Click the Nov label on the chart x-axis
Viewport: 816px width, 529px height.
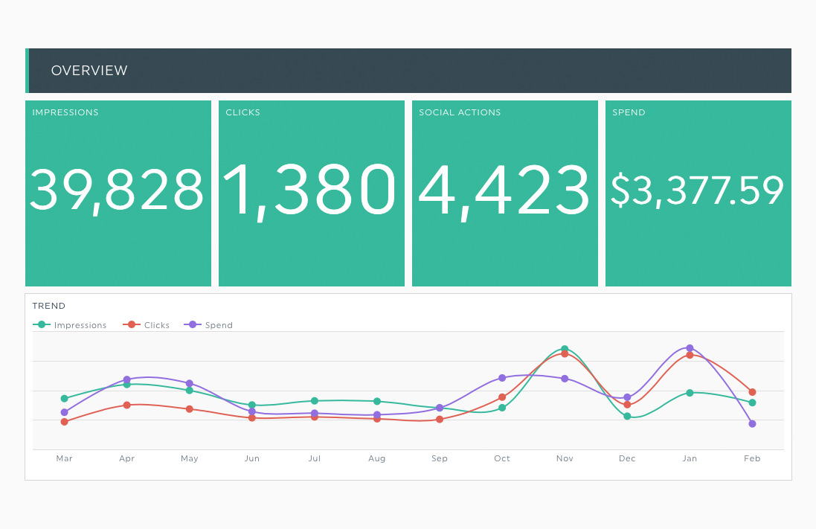565,458
